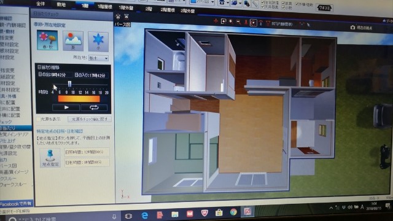
Task: Click the 現在の視点 camera button
Action: tap(361, 28)
